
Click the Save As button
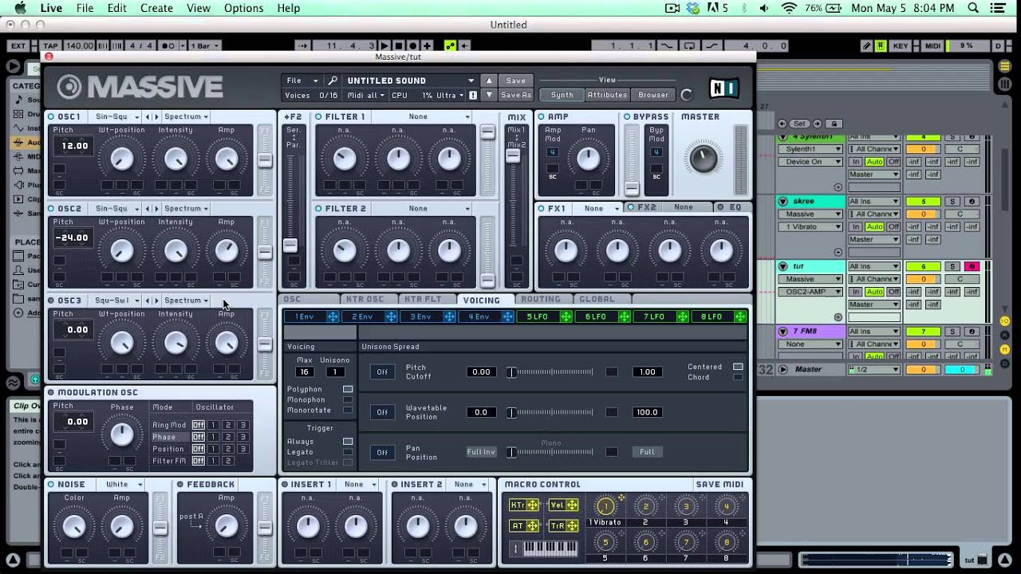[515, 95]
